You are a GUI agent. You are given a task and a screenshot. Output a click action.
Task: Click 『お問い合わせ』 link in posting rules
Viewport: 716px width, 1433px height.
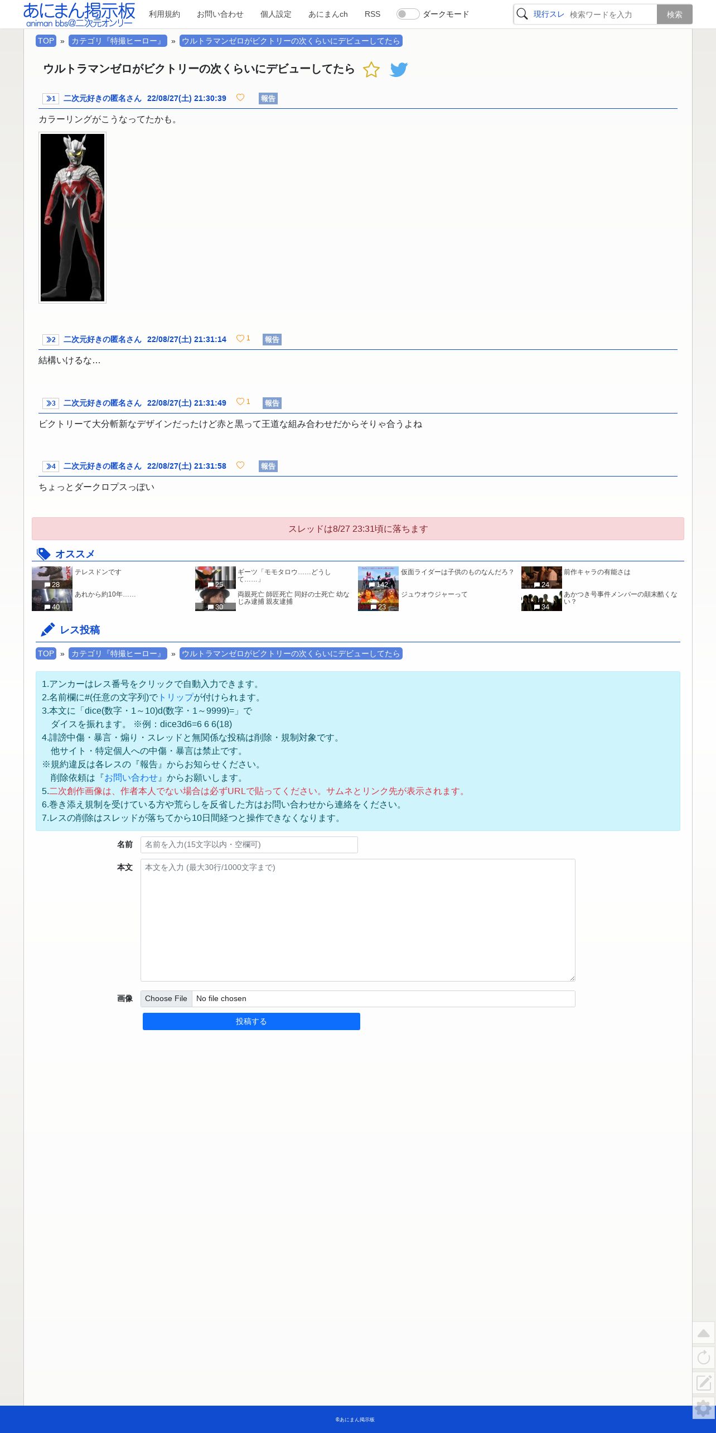[131, 778]
